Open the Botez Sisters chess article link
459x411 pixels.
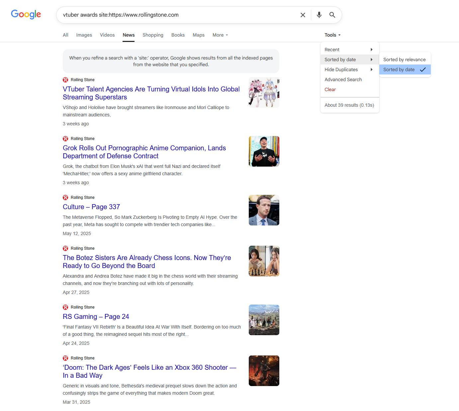coord(147,262)
